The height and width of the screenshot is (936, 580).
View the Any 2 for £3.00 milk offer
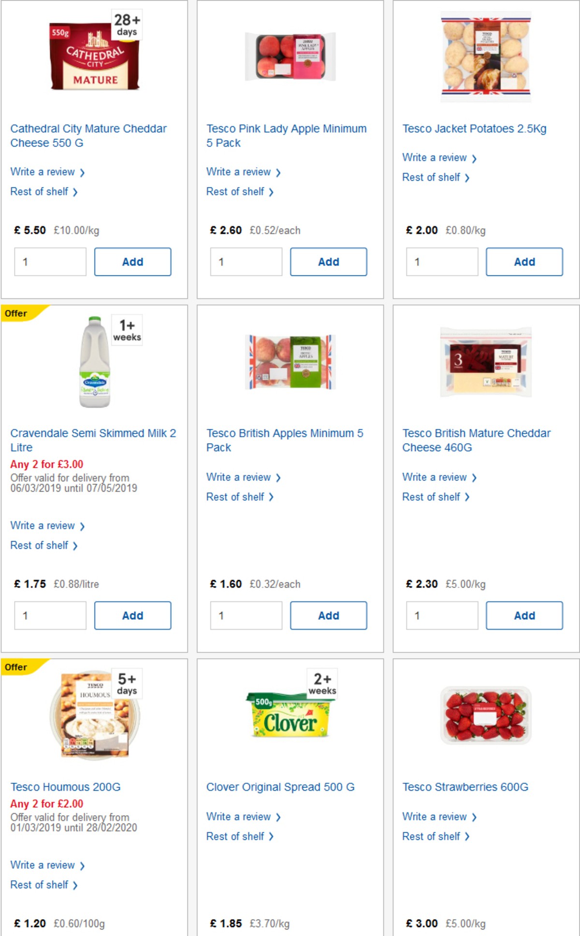46,464
